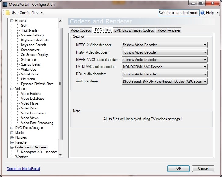The width and height of the screenshot is (222, 177).
Task: Select the Skin tree item
Action: coord(24,26)
